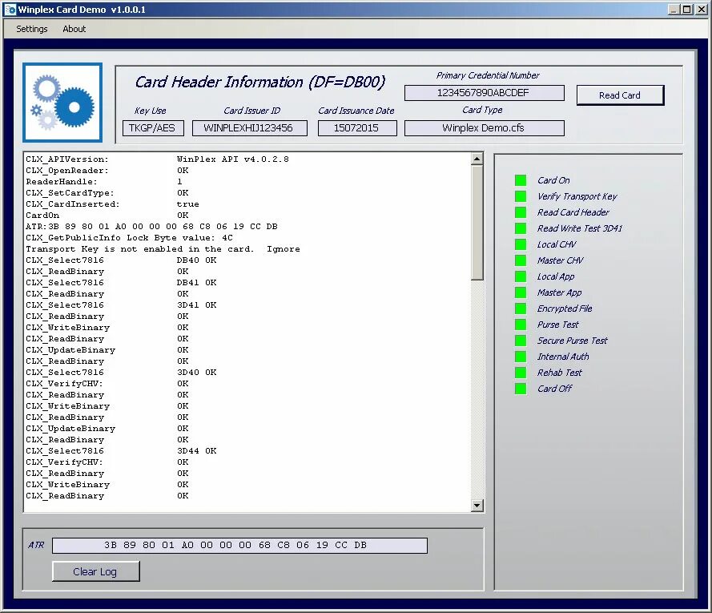
Task: Click the 'Card On' label text
Action: click(x=553, y=180)
